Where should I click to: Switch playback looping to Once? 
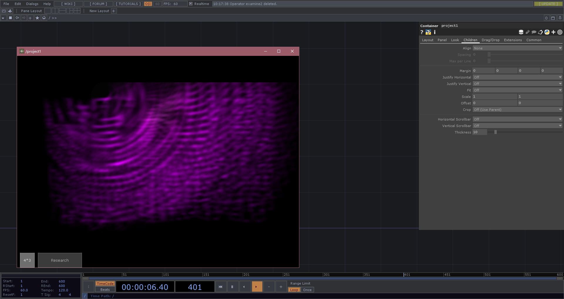(x=307, y=290)
